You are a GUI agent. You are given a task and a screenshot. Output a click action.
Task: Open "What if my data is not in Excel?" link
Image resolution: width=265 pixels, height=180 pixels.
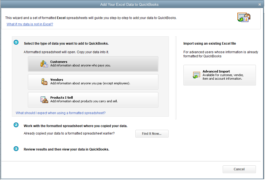click(x=30, y=24)
